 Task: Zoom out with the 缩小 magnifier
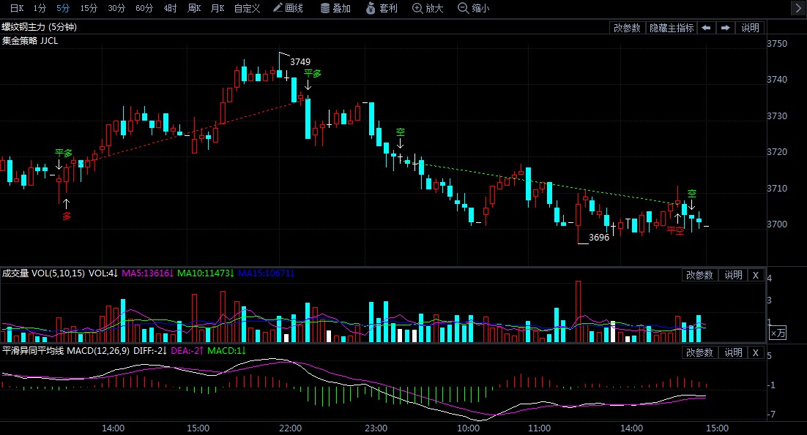coord(473,9)
